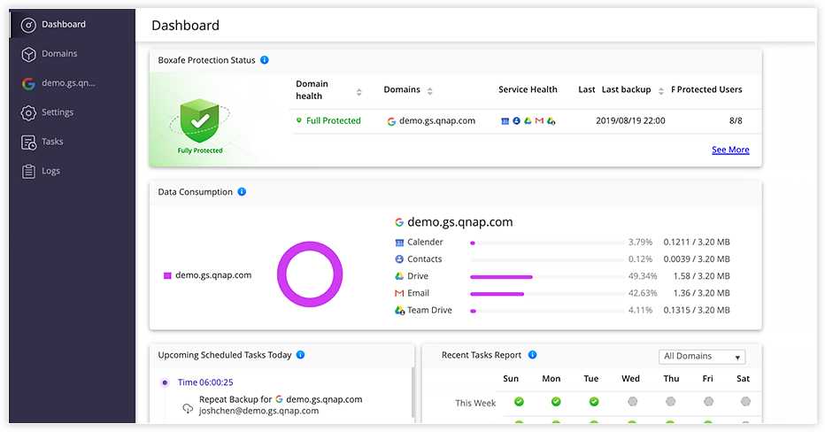This screenshot has height=432, width=825.
Task: Click the Contacts icon in Data Consumption
Action: 399,259
